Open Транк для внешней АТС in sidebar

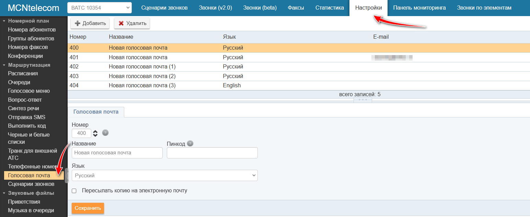pyautogui.click(x=32, y=154)
